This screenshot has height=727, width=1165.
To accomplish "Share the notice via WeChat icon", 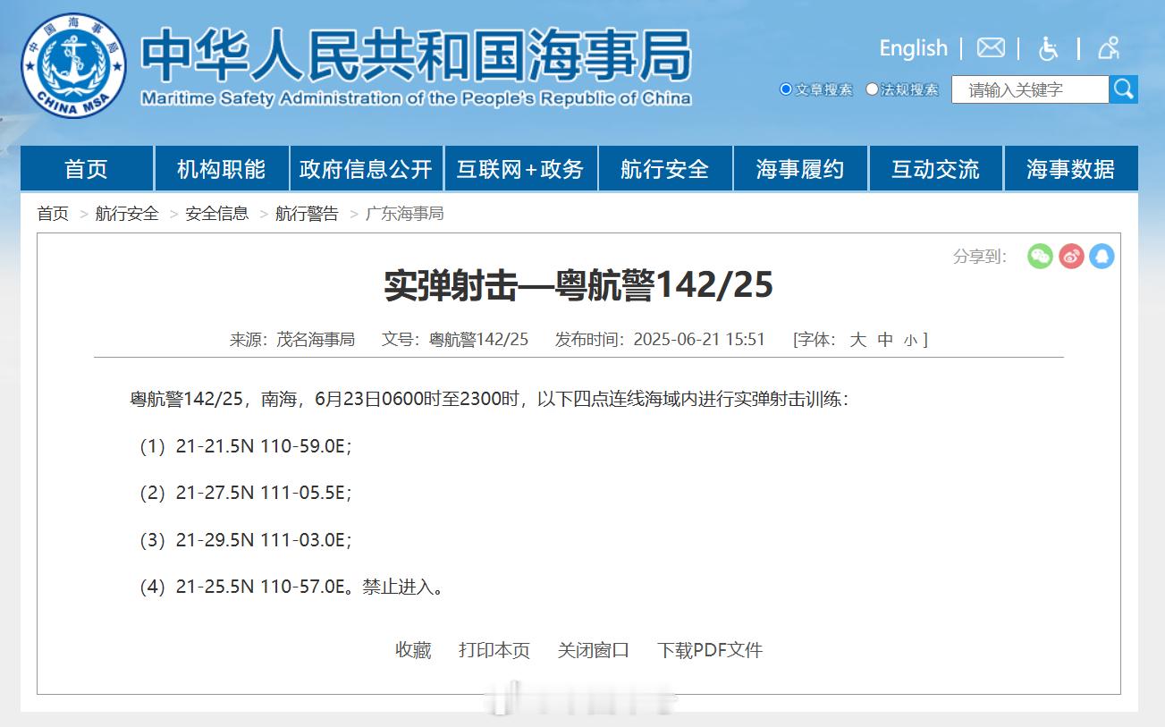I will 1040,257.
